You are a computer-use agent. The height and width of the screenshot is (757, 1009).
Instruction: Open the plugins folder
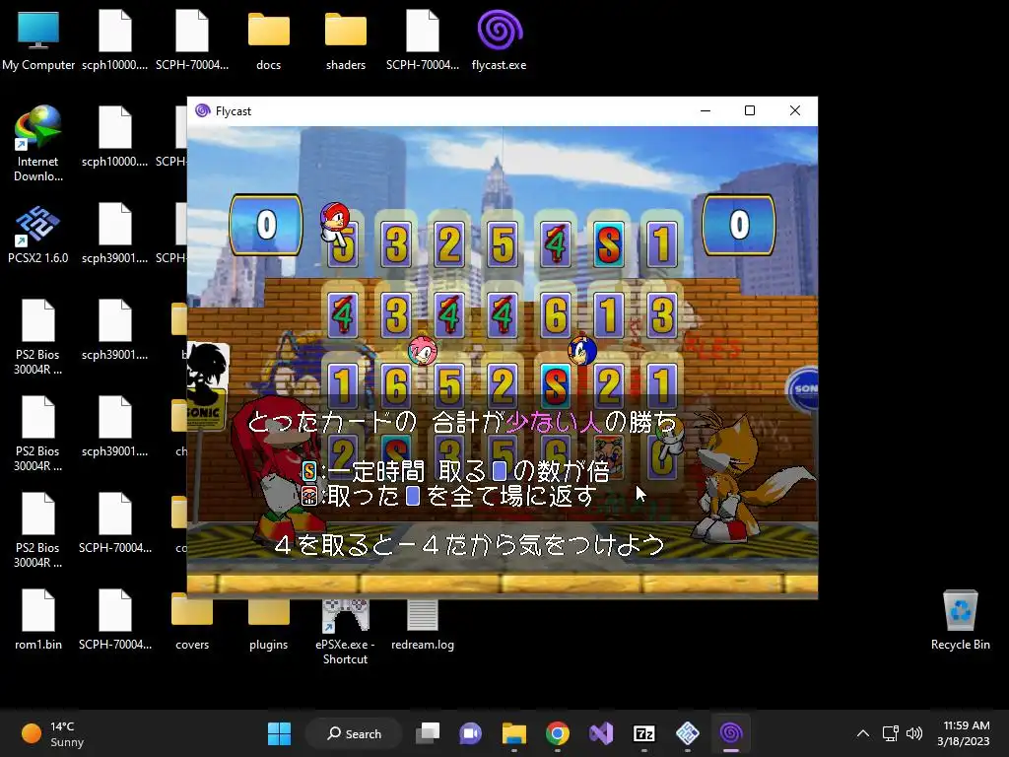[x=268, y=619]
